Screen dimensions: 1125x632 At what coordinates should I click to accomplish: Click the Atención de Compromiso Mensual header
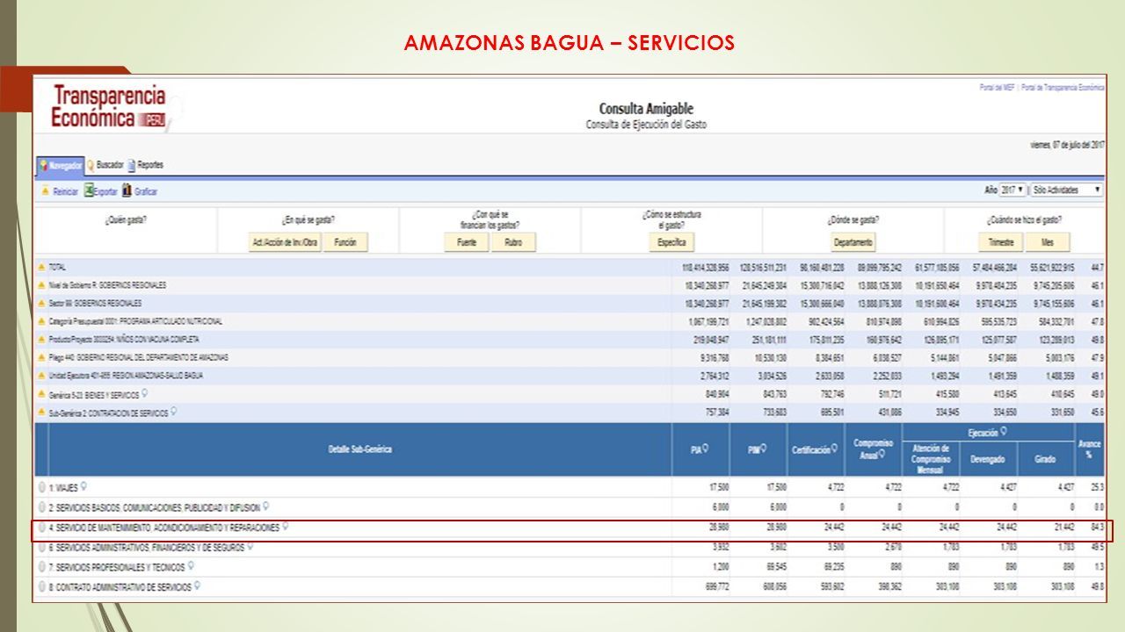click(930, 459)
